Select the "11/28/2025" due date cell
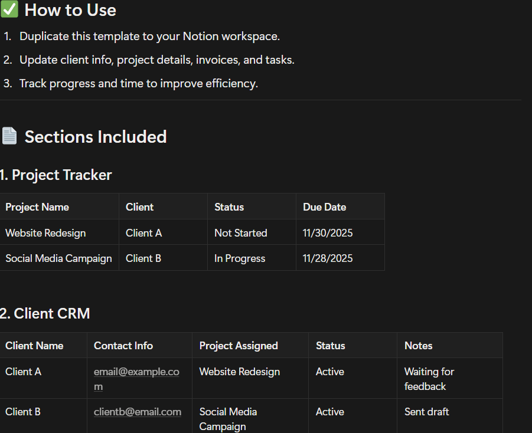Screen dimensions: 532x433 pyautogui.click(x=340, y=258)
